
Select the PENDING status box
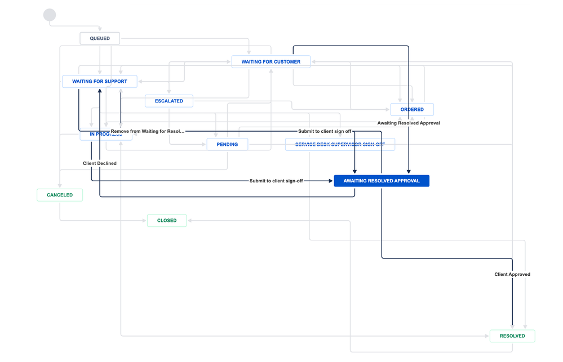227,144
